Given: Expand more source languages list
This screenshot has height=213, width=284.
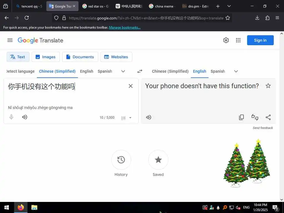Looking at the screenshot, I should click(x=123, y=71).
